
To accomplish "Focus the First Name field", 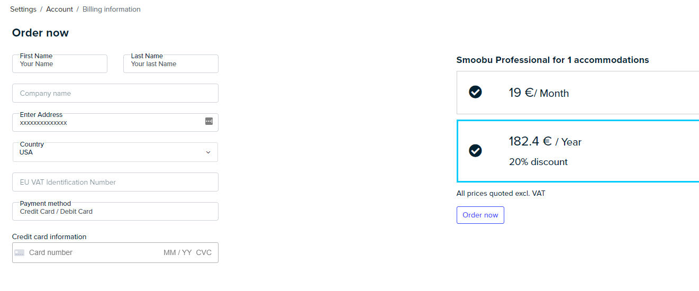I will pyautogui.click(x=60, y=63).
